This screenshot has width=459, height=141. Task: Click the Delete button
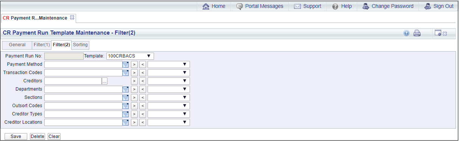click(x=37, y=136)
